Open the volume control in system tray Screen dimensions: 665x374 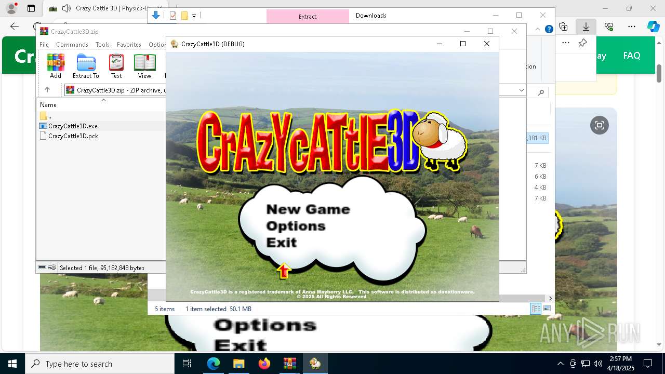(x=598, y=364)
